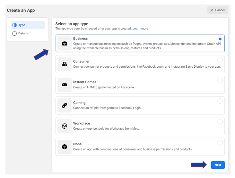Click the Workplace logo icon
This screenshot has height=178, width=235.
pos(65,126)
